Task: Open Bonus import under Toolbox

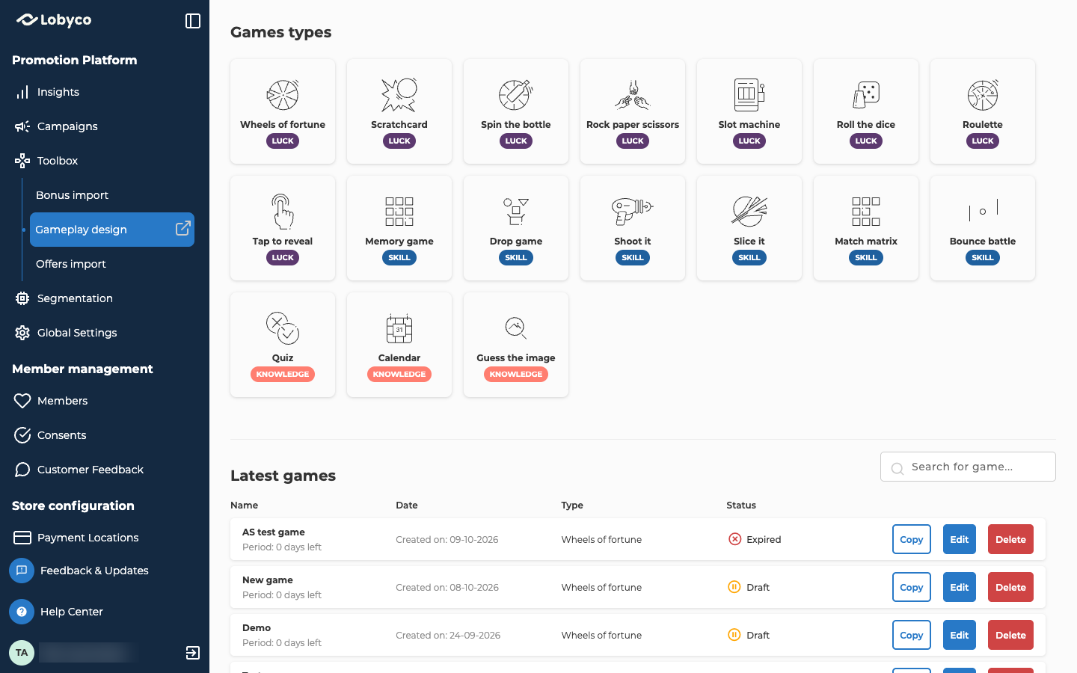Action: (73, 195)
